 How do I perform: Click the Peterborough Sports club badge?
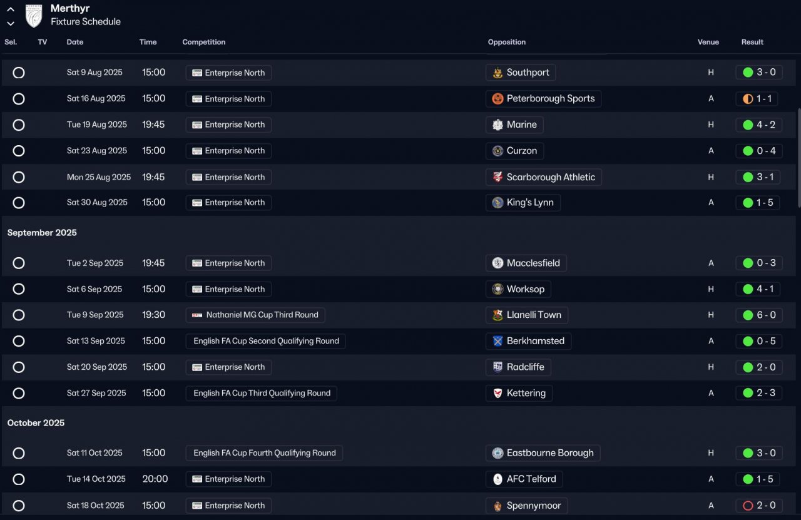pyautogui.click(x=497, y=99)
